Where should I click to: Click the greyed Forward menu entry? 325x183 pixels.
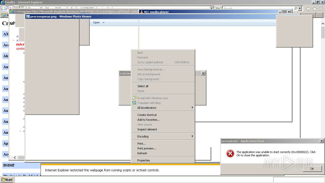tap(163, 57)
